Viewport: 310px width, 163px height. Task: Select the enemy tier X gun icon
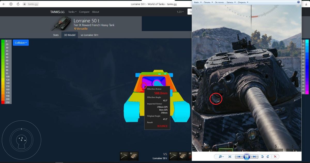point(173,156)
